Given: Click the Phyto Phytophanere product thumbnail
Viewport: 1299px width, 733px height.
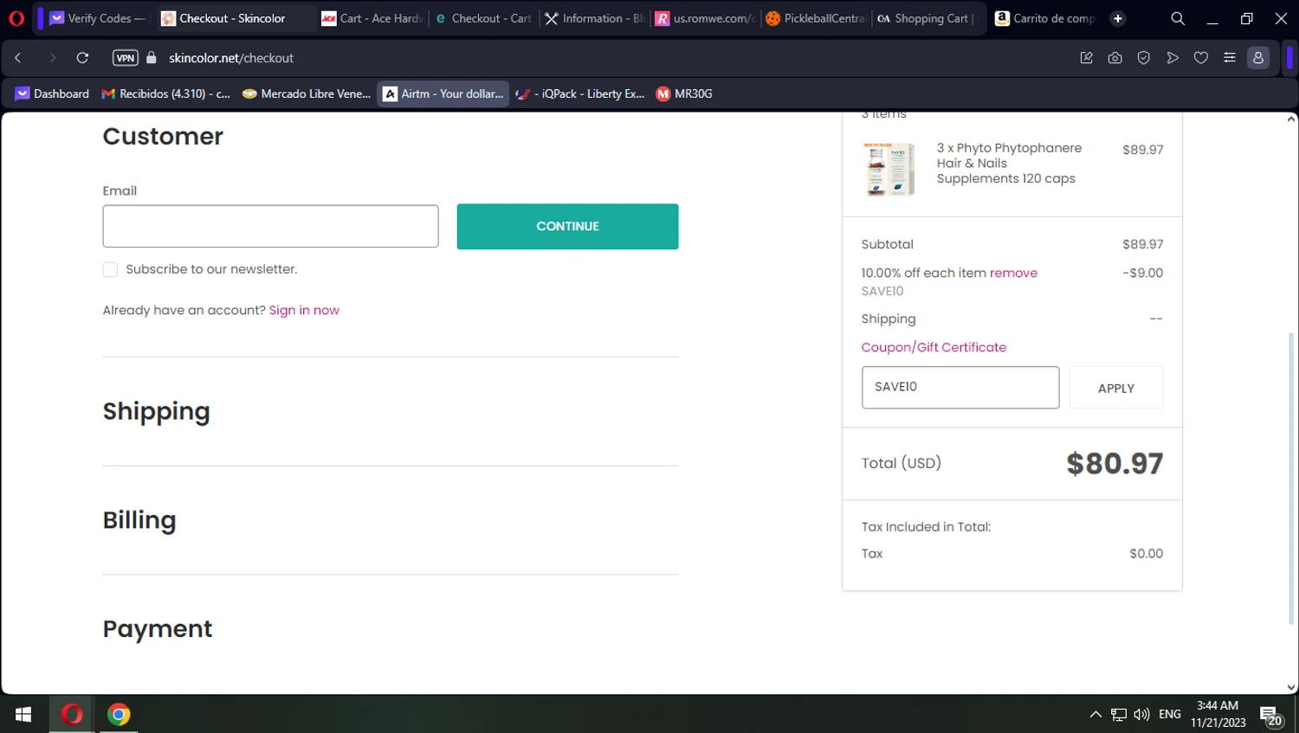Looking at the screenshot, I should (x=890, y=169).
